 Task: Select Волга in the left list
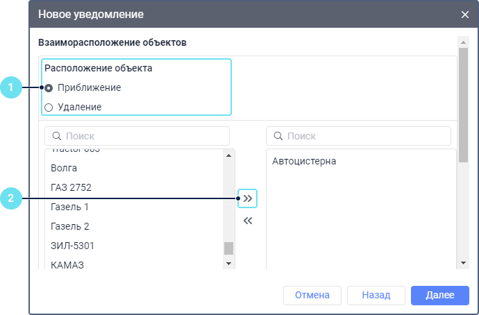click(x=64, y=168)
